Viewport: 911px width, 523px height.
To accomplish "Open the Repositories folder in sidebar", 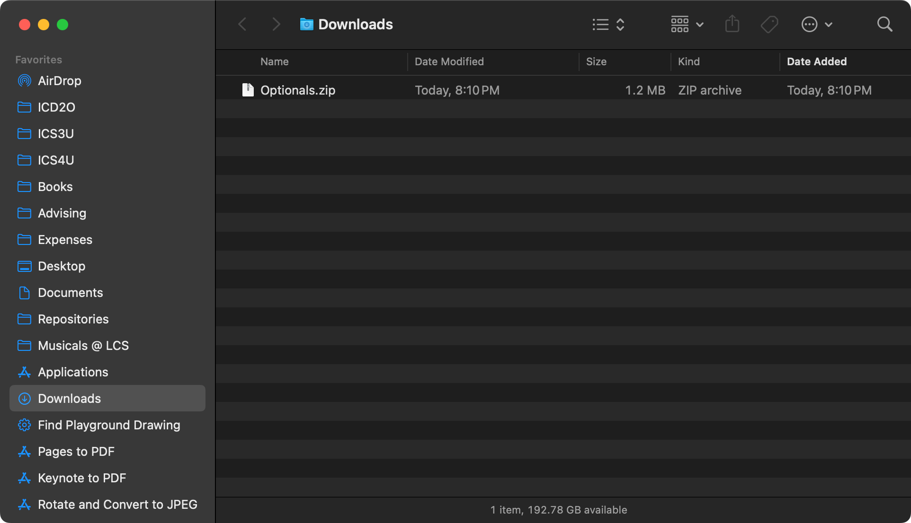I will (73, 319).
